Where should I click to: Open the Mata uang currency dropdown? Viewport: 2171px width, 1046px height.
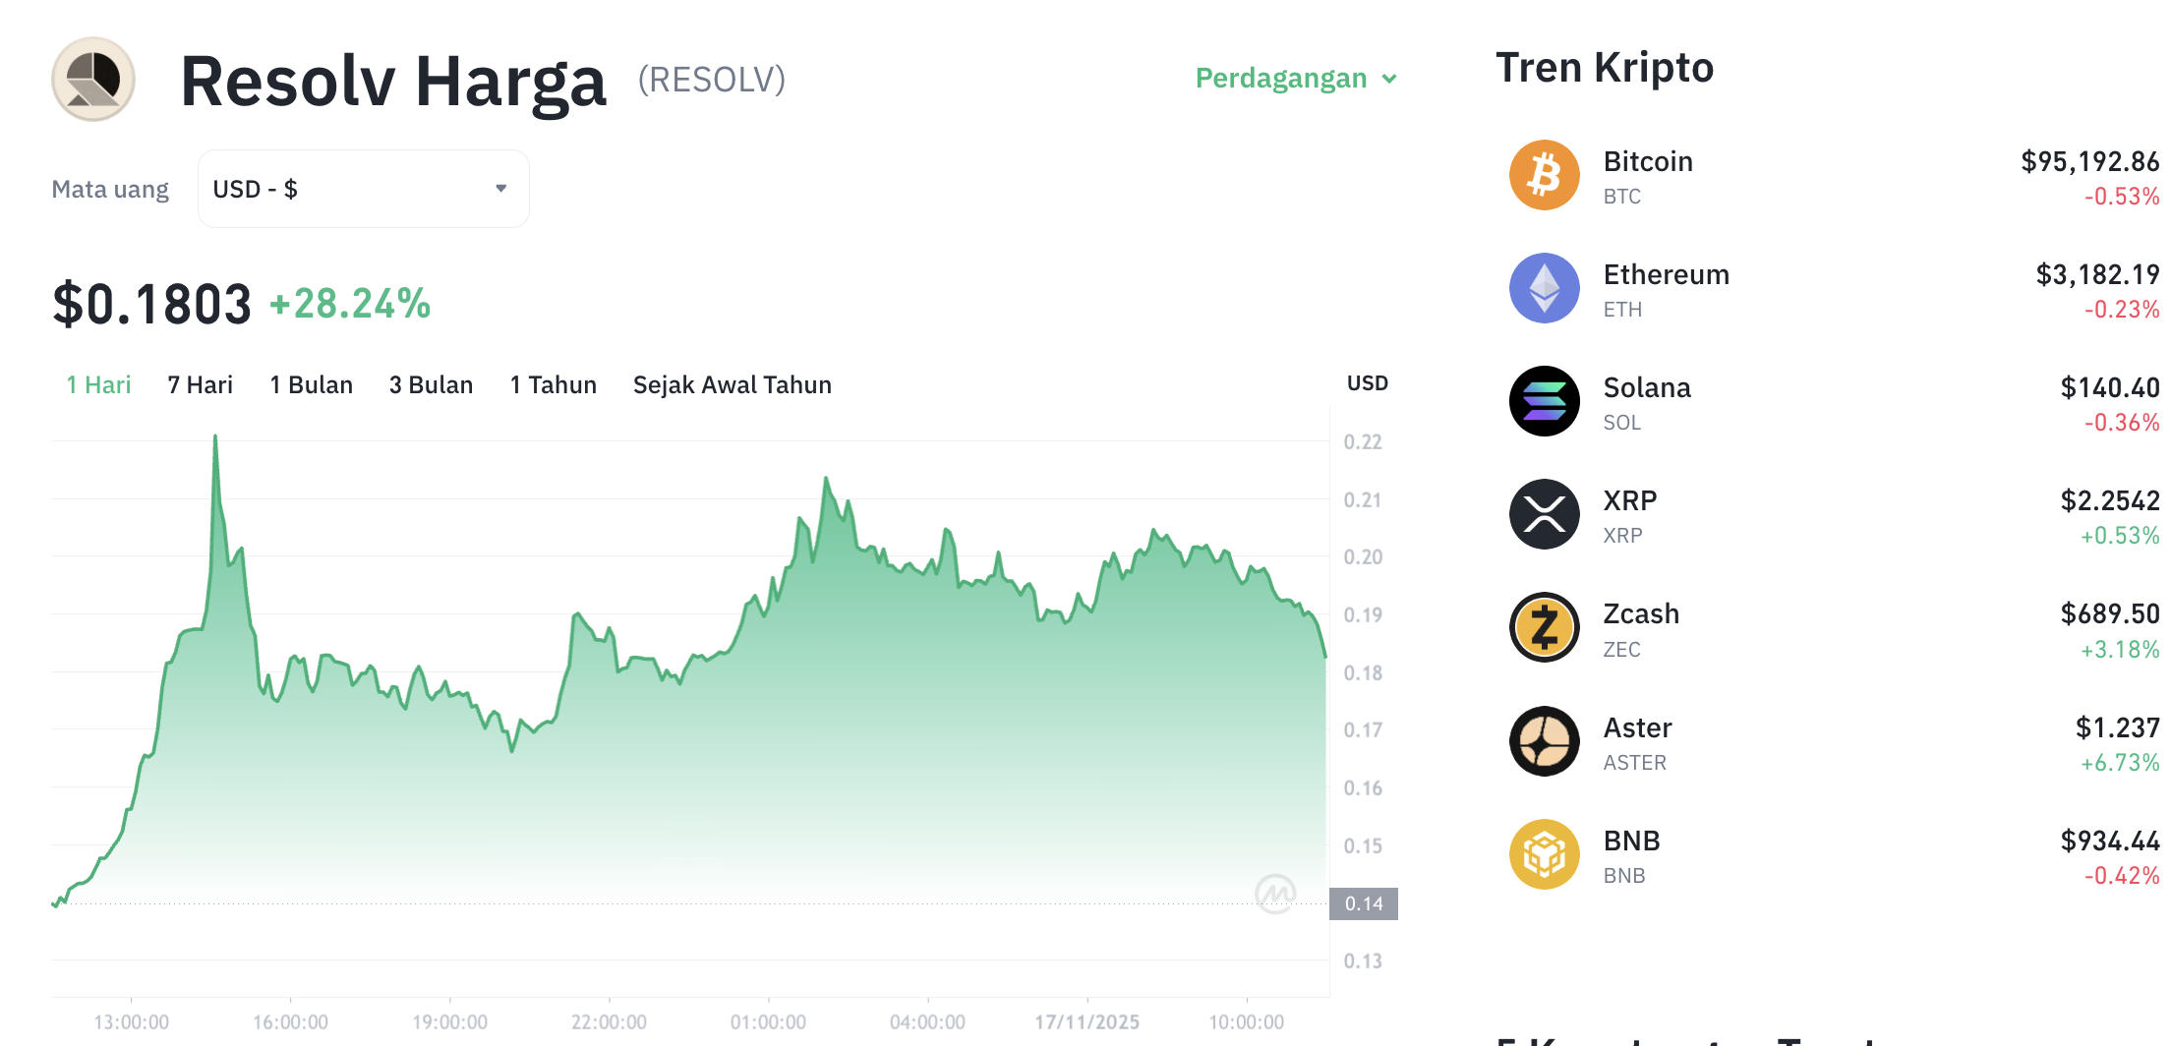pyautogui.click(x=362, y=188)
